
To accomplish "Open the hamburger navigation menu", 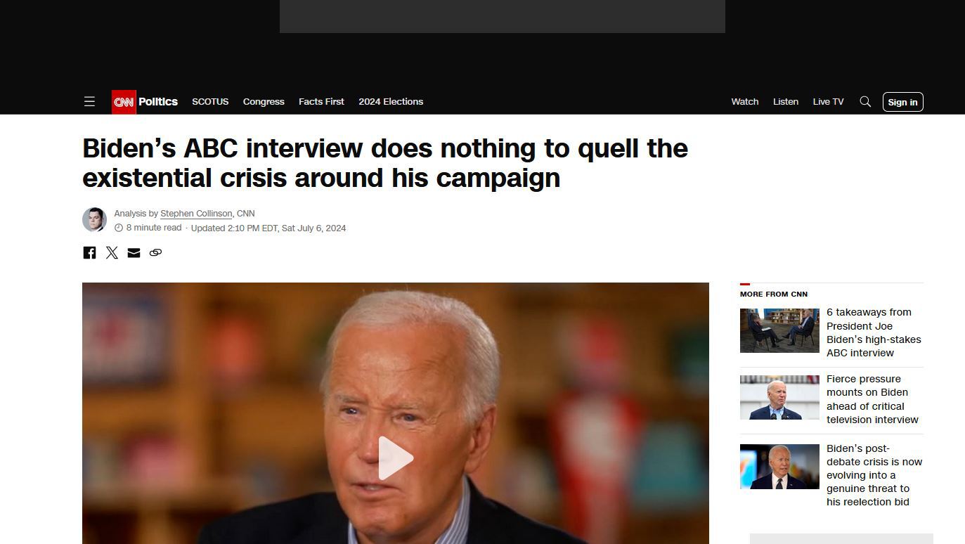I will pos(89,102).
